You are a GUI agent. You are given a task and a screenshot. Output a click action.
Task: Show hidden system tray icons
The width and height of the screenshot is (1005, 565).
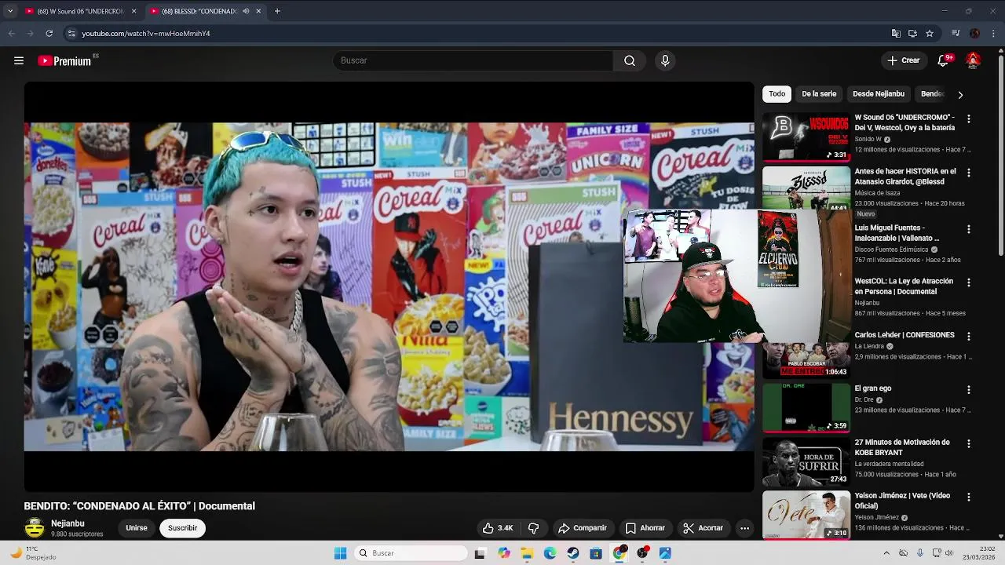pyautogui.click(x=886, y=553)
